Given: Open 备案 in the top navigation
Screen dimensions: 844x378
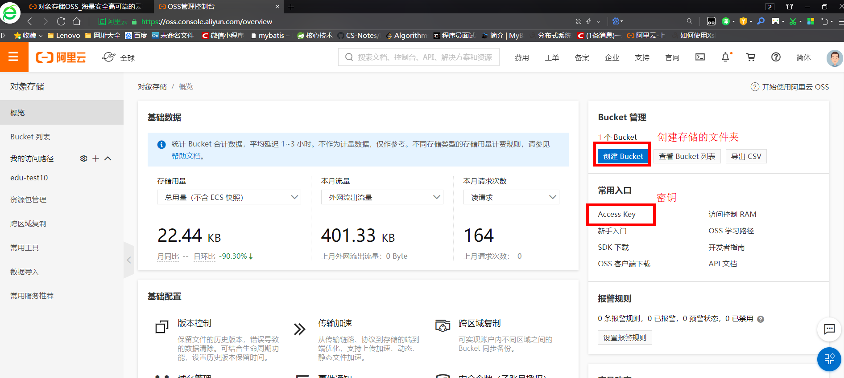Looking at the screenshot, I should 582,57.
